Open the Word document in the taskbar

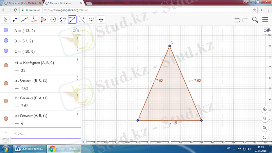[x=30, y=149]
